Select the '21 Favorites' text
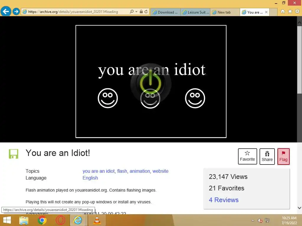 coord(226,188)
